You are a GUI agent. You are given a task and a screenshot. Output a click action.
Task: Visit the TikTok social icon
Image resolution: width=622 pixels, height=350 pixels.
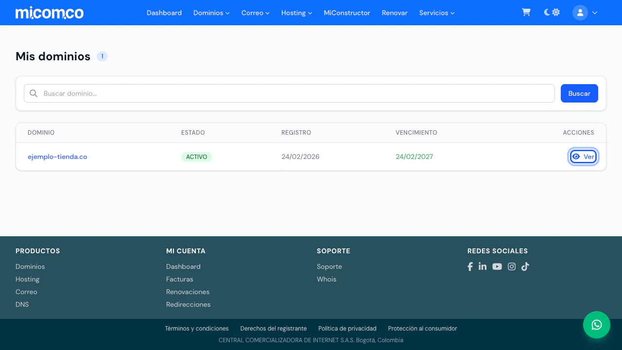525,266
